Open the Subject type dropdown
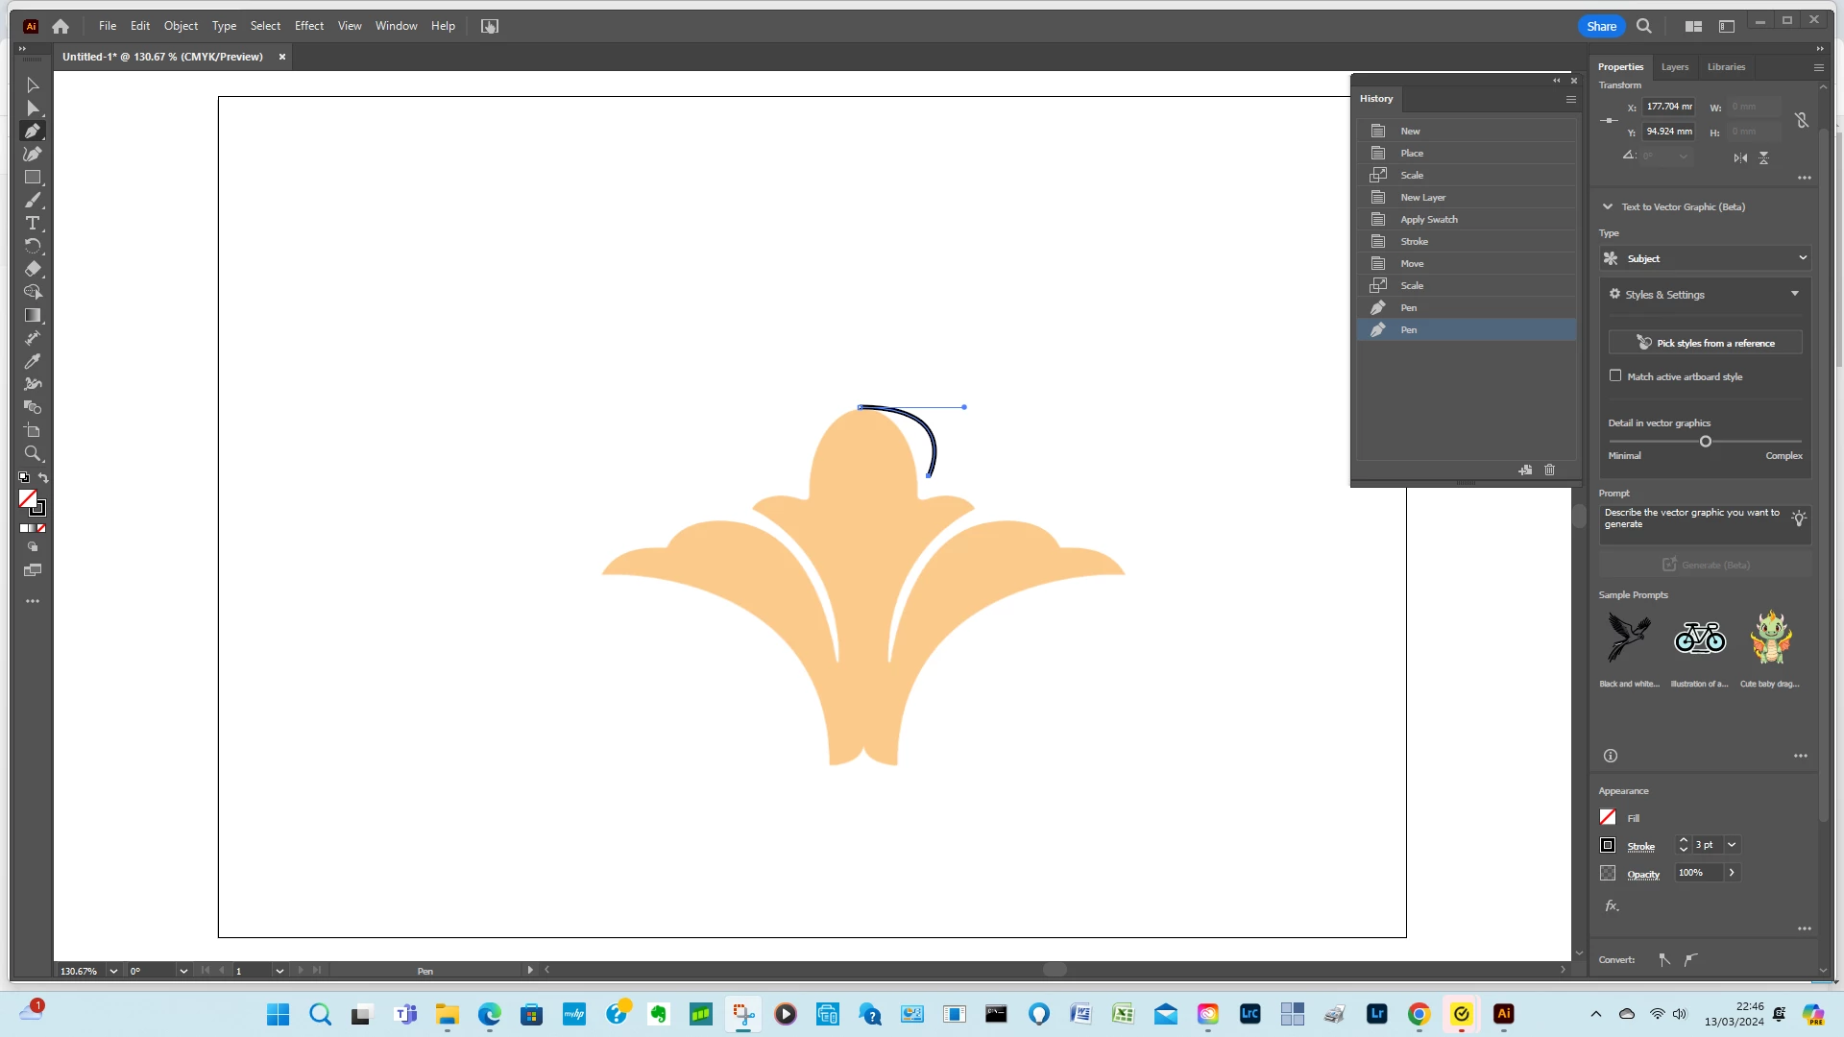 (1705, 258)
